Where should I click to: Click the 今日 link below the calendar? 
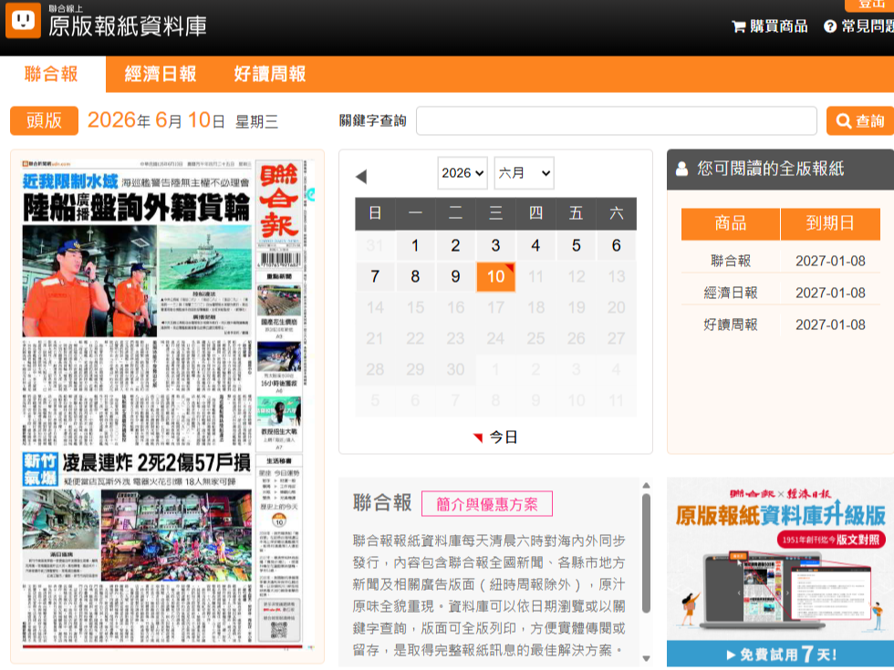pos(503,437)
